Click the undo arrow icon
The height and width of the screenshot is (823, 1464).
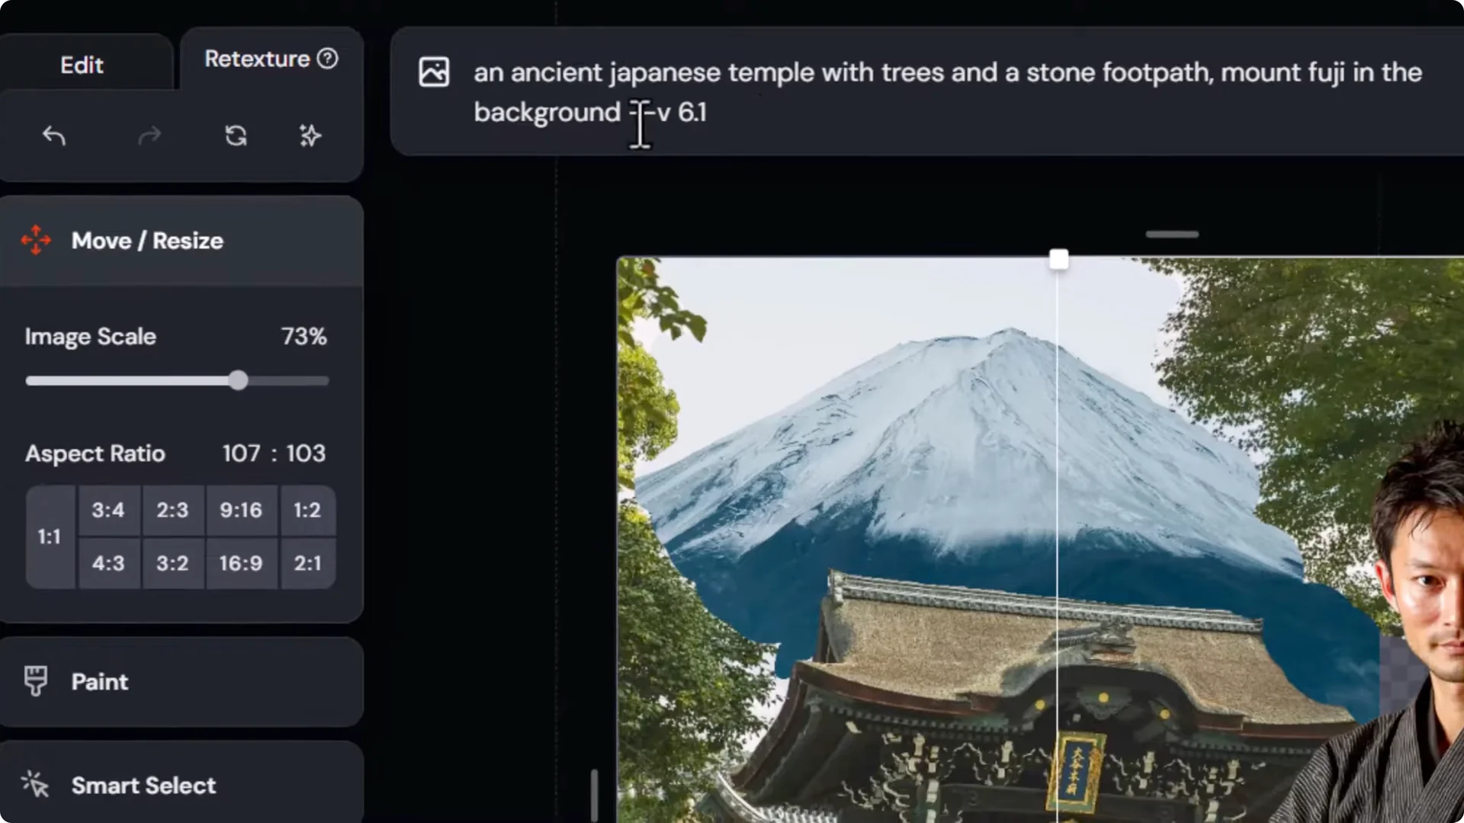click(53, 136)
